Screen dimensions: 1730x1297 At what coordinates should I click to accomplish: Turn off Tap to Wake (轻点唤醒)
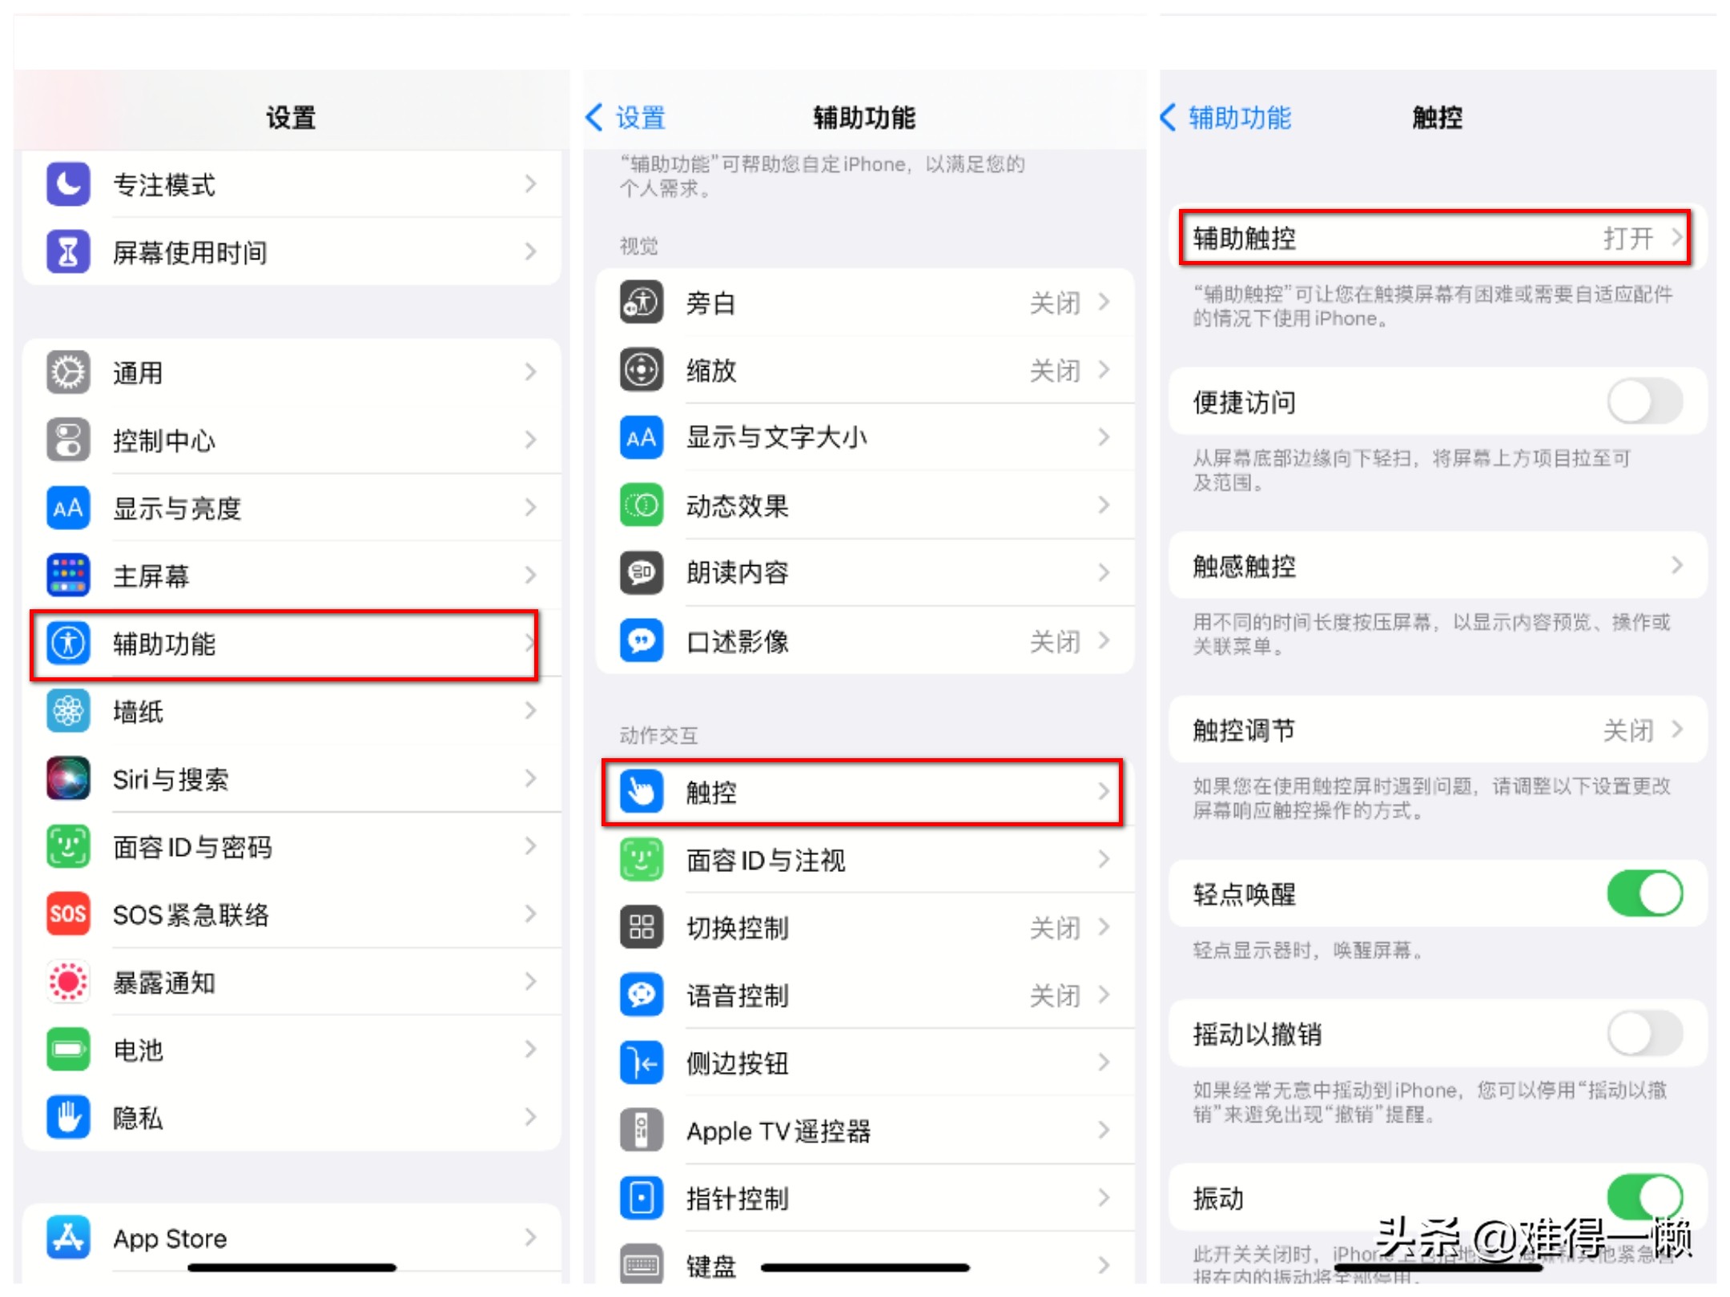[x=1643, y=893]
